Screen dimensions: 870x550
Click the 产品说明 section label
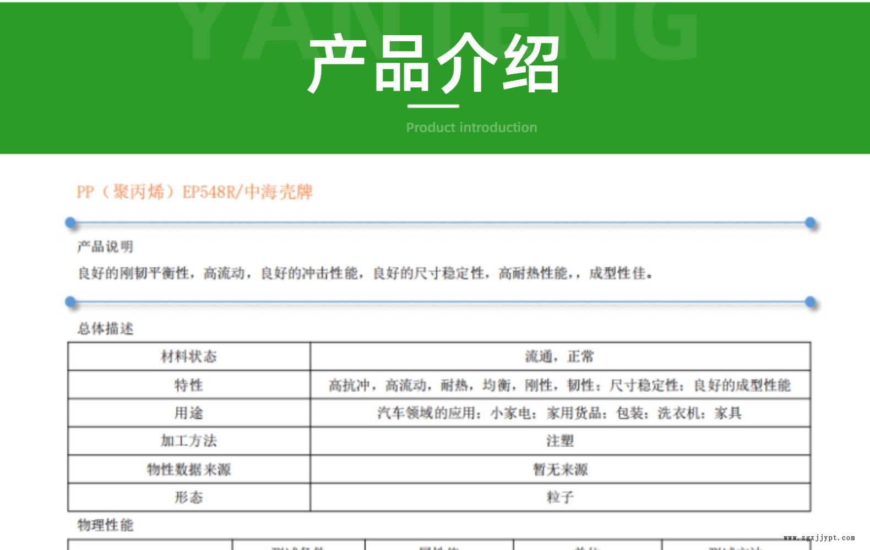coord(105,247)
